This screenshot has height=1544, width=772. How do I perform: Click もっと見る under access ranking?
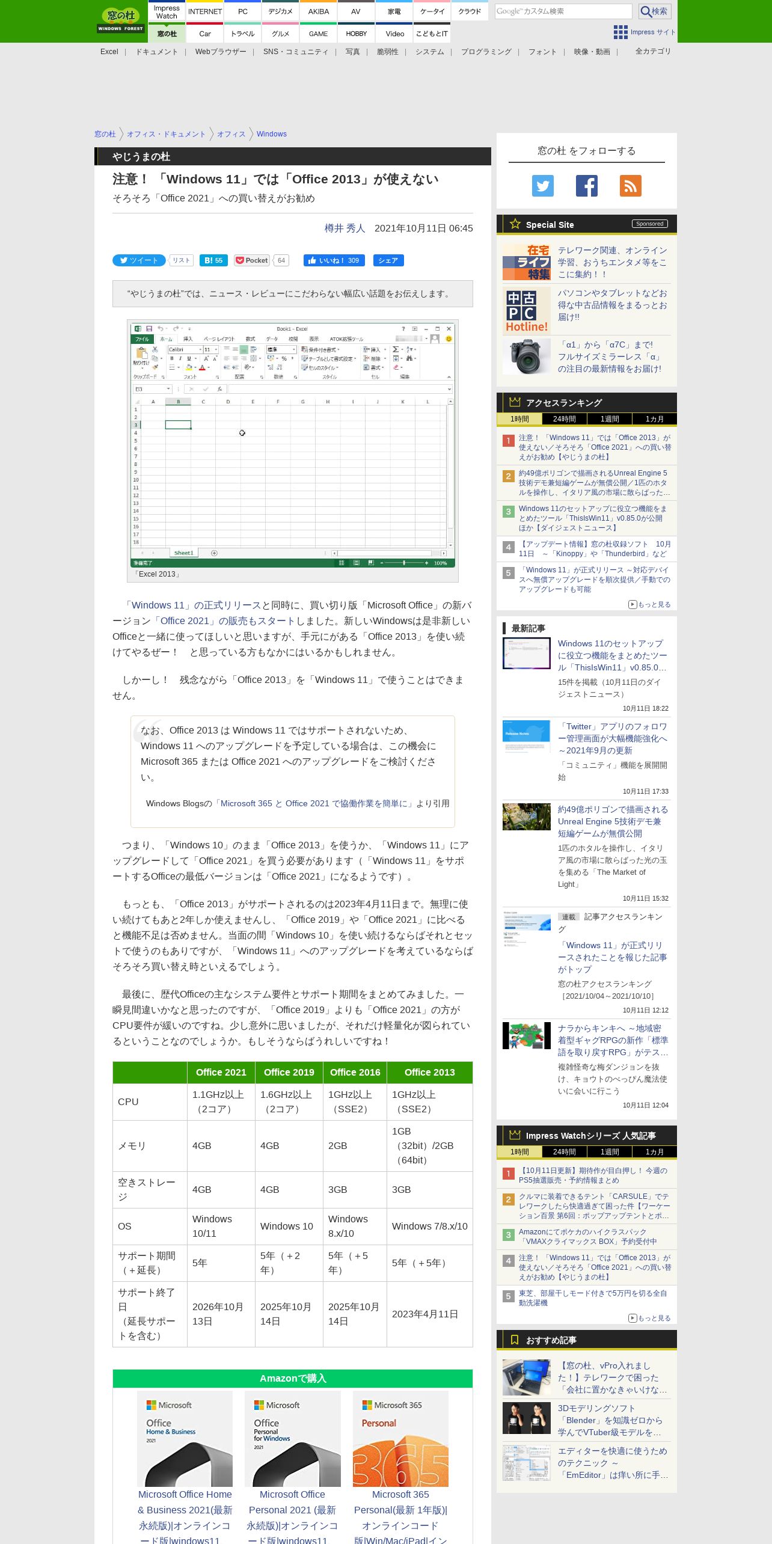[650, 604]
